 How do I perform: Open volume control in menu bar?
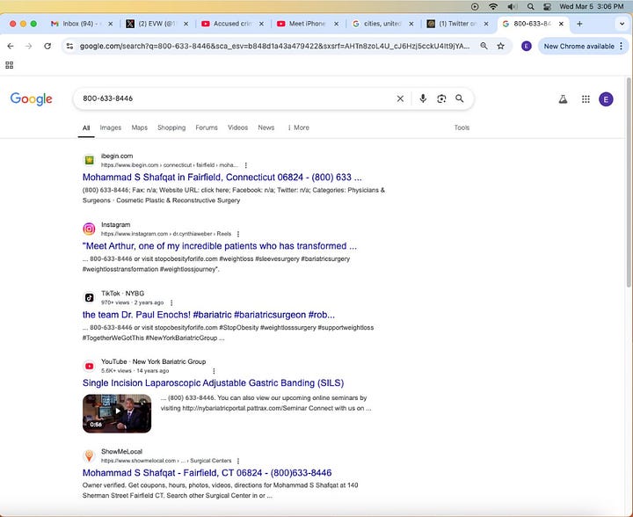(x=512, y=6)
